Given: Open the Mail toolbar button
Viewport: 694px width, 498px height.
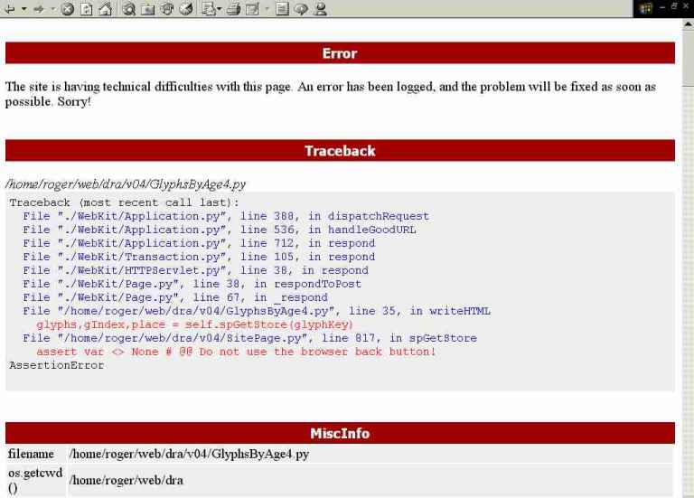Looking at the screenshot, I should (x=209, y=8).
